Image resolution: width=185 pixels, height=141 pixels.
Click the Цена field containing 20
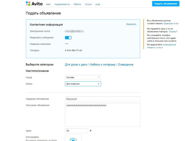click(x=76, y=131)
